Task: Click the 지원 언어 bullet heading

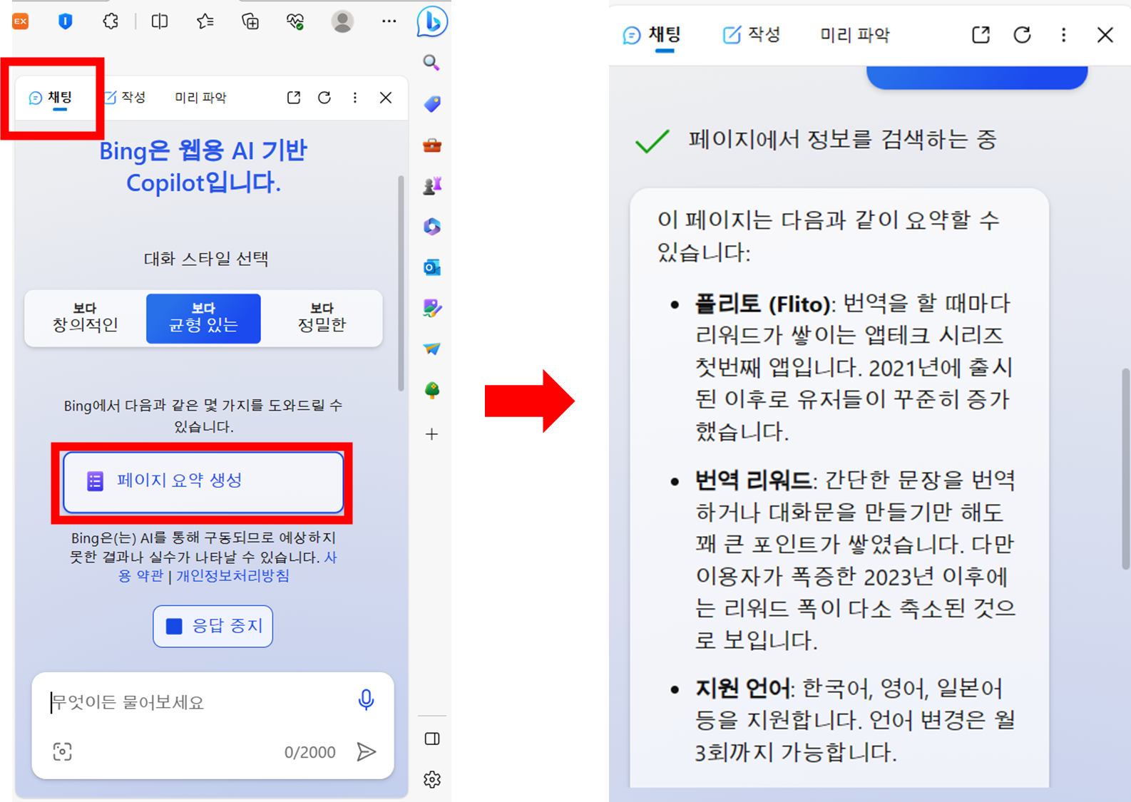Action: [742, 689]
